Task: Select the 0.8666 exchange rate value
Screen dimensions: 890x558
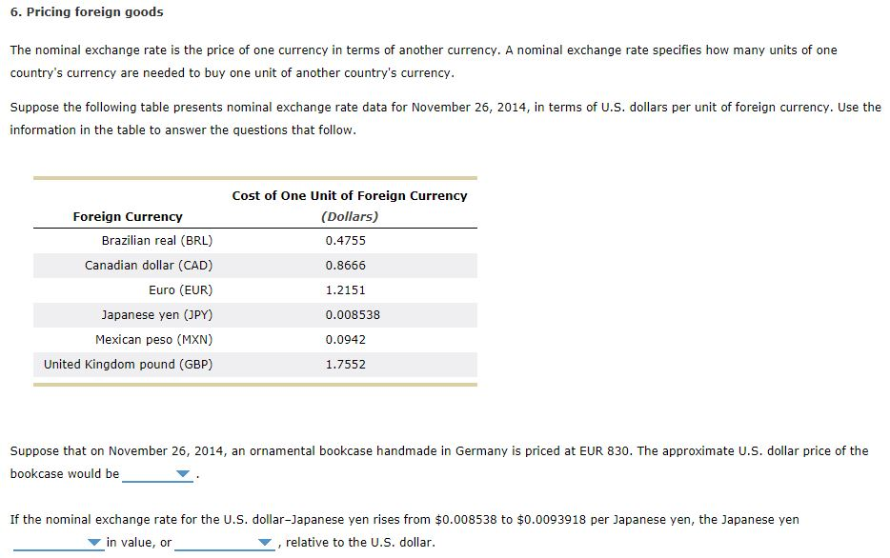Action: [x=345, y=266]
